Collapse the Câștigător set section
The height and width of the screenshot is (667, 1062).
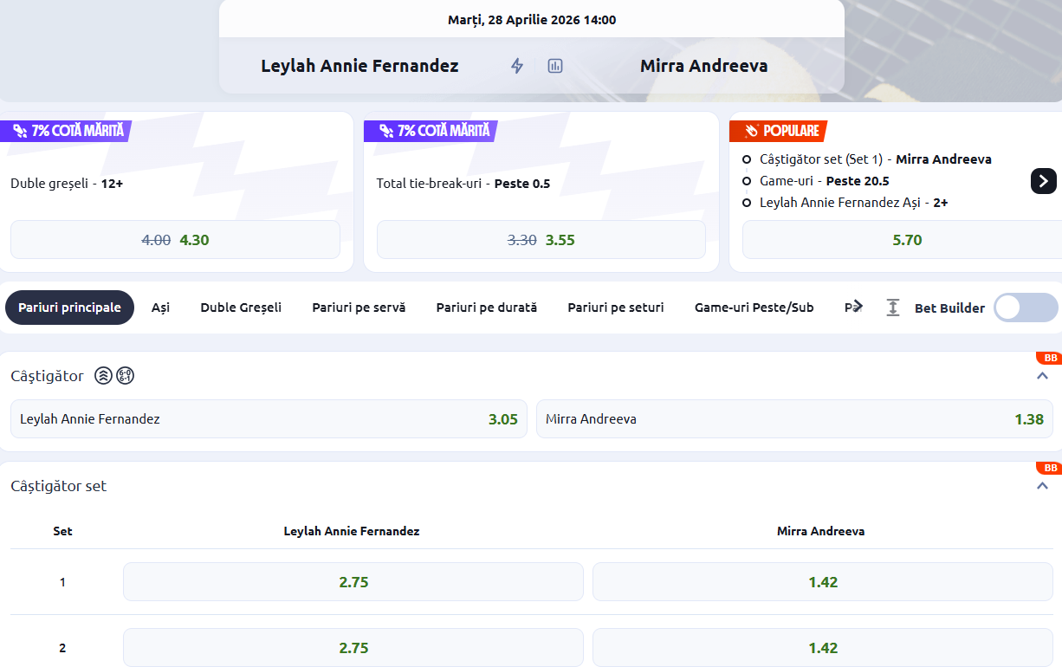tap(1042, 486)
